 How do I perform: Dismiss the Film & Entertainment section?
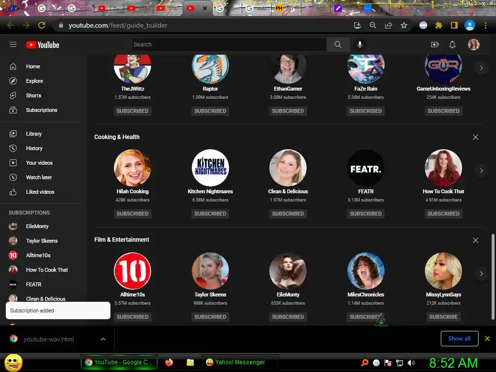pos(476,240)
